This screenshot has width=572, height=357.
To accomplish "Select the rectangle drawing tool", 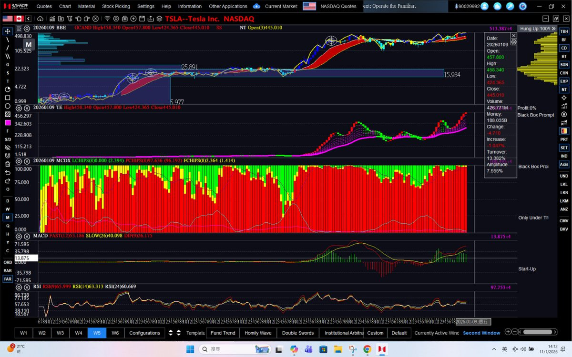I will pyautogui.click(x=8, y=98).
